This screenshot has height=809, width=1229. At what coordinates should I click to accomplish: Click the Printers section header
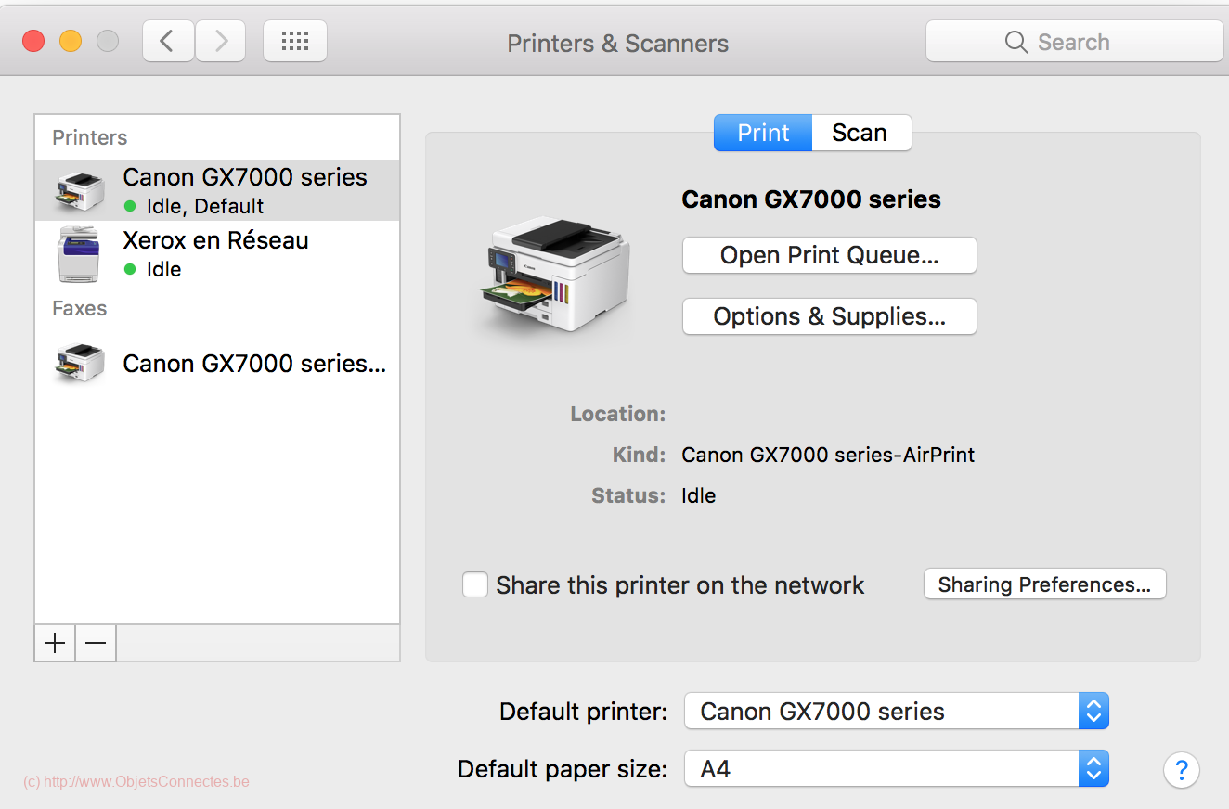tap(89, 137)
